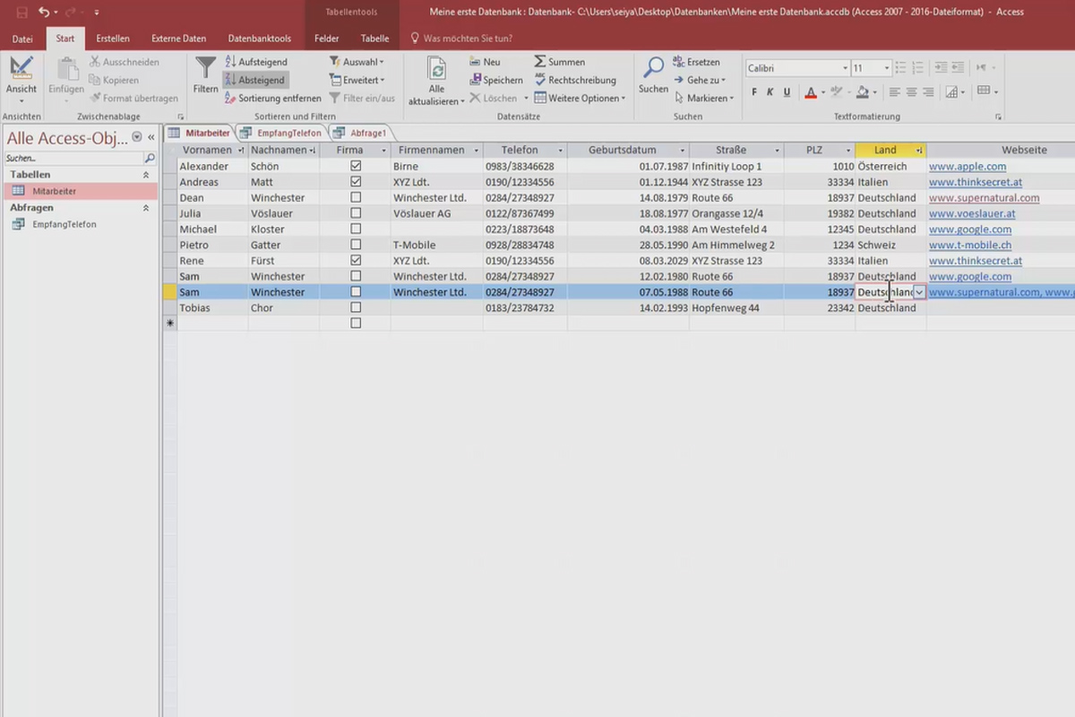Check Firma checkbox for Michael Kloster
Screen dimensions: 1075x717
[356, 229]
